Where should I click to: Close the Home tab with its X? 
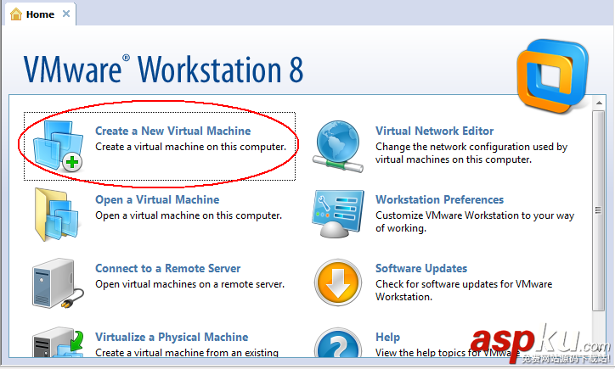[x=66, y=14]
